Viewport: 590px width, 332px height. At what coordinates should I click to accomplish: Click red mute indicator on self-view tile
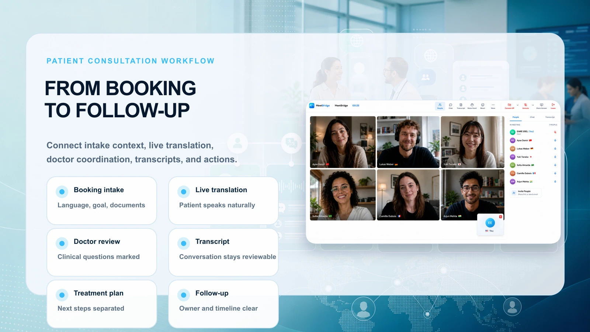pyautogui.click(x=500, y=217)
